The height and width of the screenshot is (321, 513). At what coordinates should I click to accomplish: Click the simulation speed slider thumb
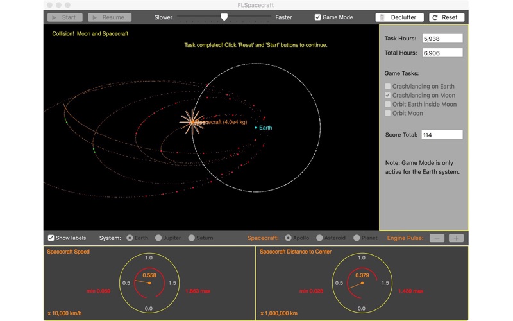(x=224, y=17)
